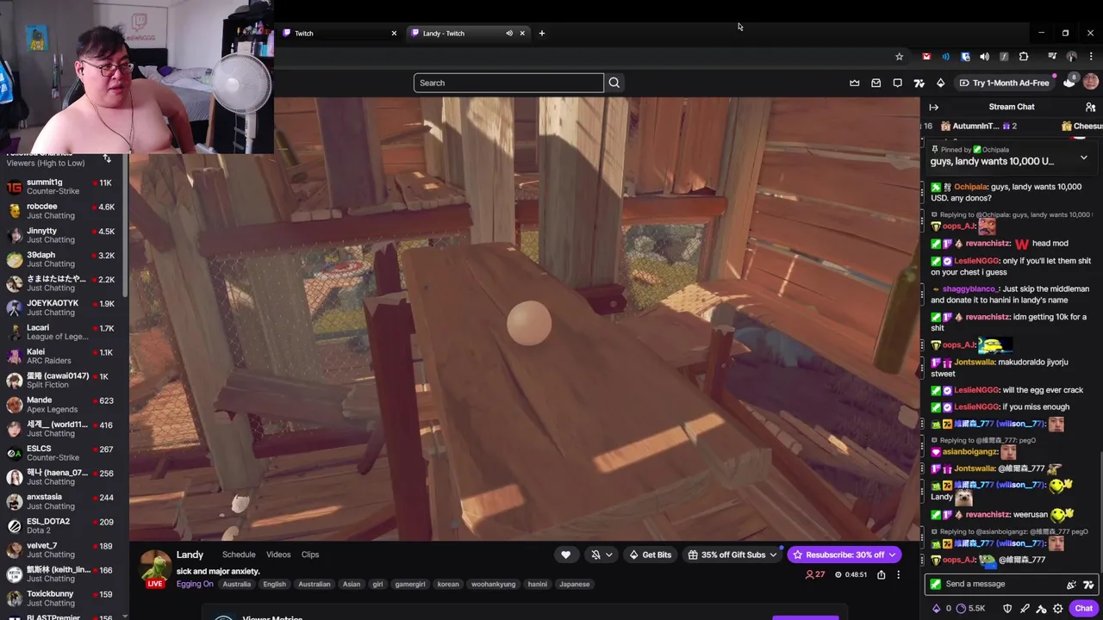Viewport: 1103px width, 620px height.
Task: Switch to first Twitch browser tab
Action: [x=340, y=33]
